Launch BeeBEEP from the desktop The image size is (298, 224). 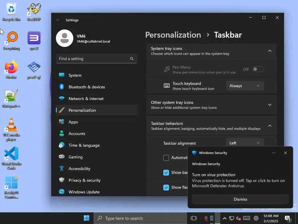coord(34,12)
